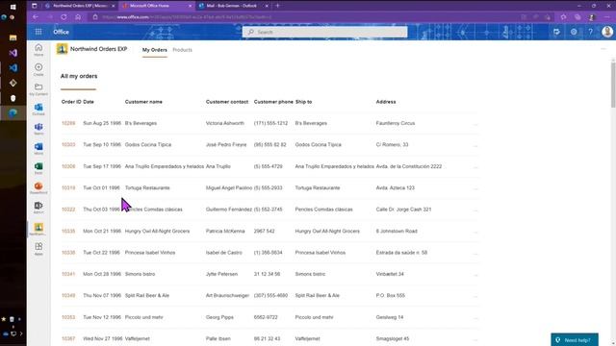Open a new browser tab
The width and height of the screenshot is (616, 346).
(277, 6)
